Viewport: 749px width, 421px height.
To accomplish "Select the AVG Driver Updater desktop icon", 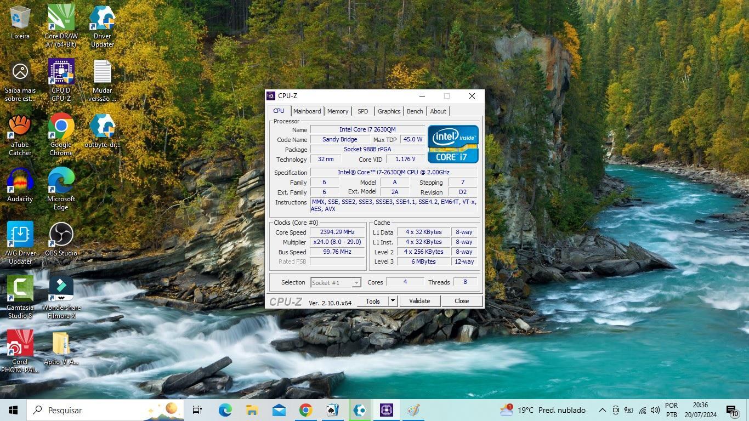I will pos(20,243).
